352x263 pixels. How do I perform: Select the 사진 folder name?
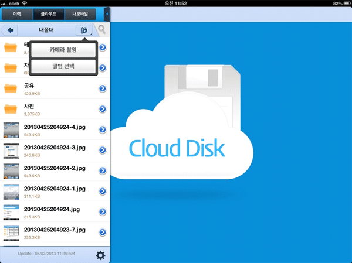(29, 106)
